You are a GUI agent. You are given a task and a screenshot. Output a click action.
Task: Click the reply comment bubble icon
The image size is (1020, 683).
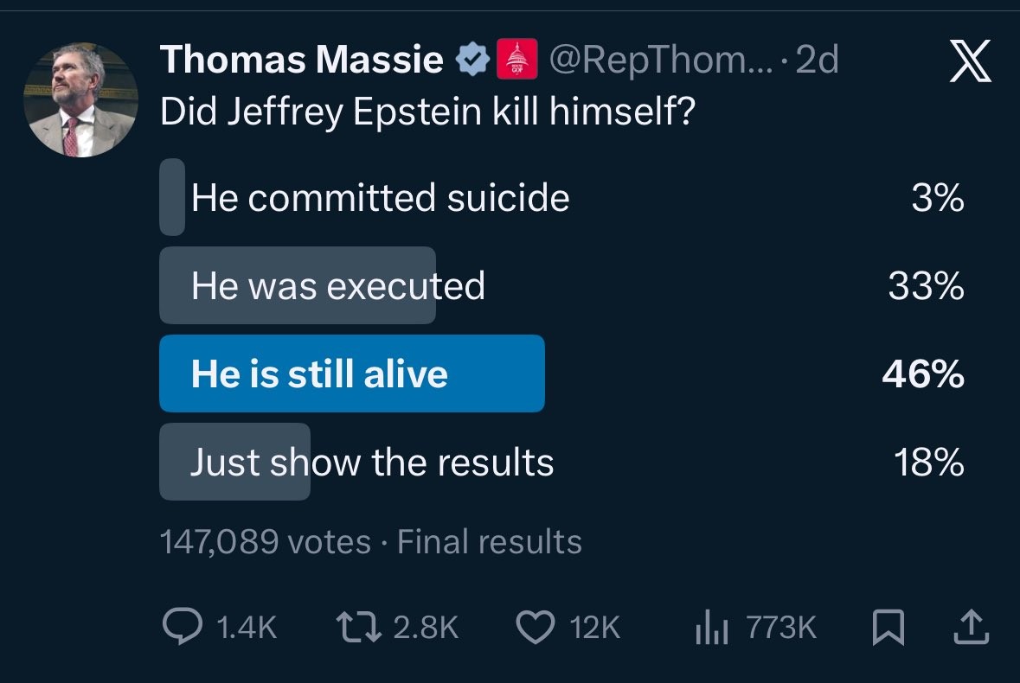pos(180,628)
